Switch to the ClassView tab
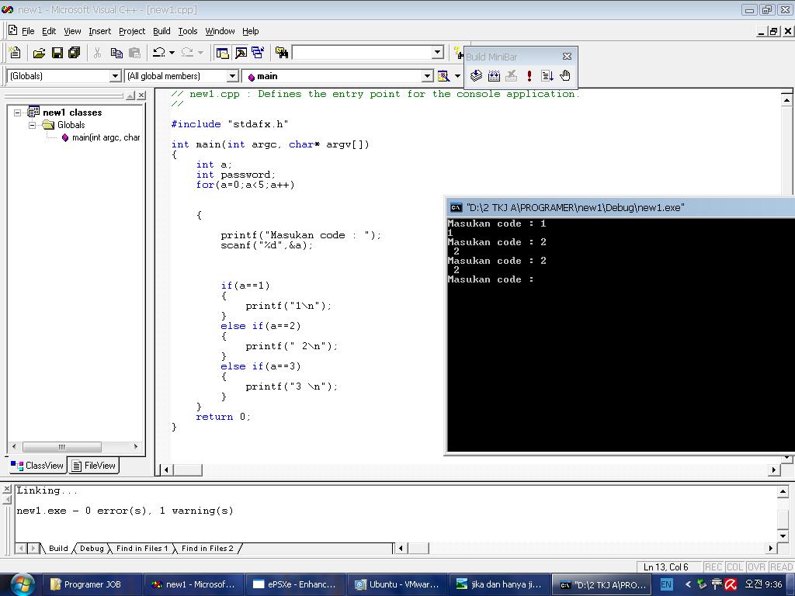795x596 pixels. coord(37,466)
